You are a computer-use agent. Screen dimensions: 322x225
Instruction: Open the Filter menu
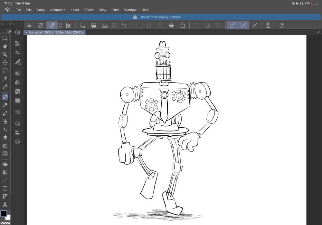[x=115, y=10]
